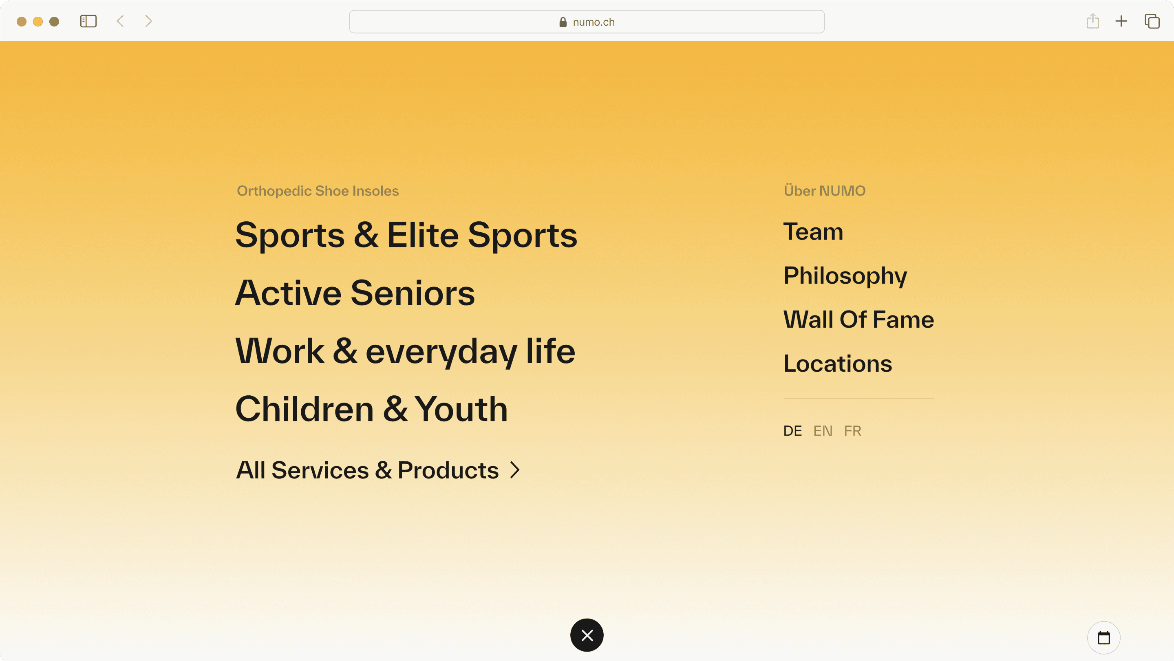Screen dimensions: 1174x661
Task: Open the share icon in toolbar
Action: (1092, 22)
